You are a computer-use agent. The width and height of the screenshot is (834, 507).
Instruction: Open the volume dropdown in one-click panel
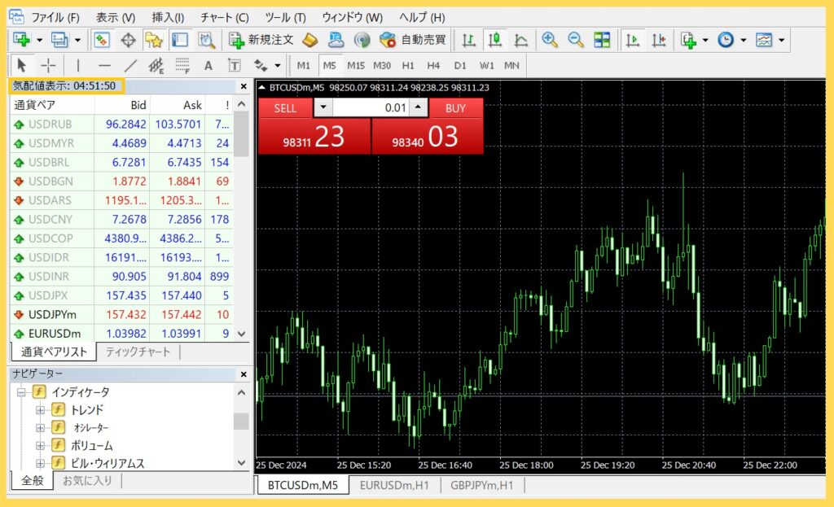tap(323, 108)
